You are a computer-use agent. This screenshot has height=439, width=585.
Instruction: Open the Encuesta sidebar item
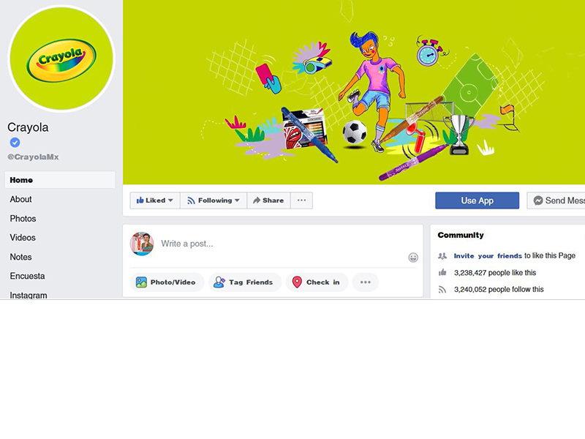[27, 277]
